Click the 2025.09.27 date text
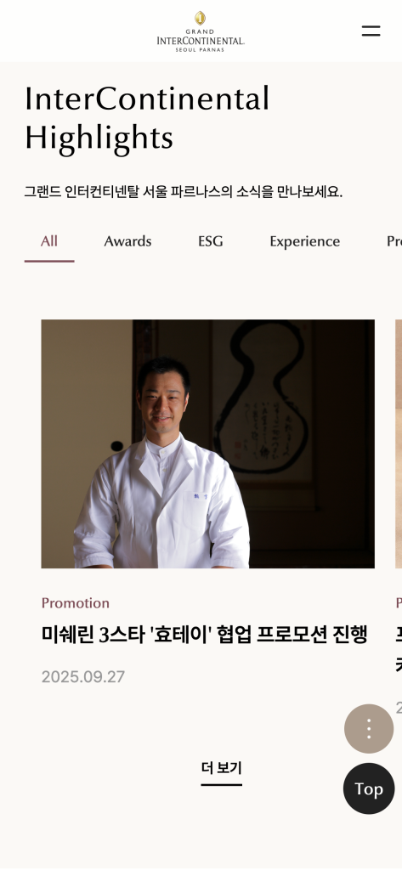Screen dimensions: 402x870 pos(83,677)
